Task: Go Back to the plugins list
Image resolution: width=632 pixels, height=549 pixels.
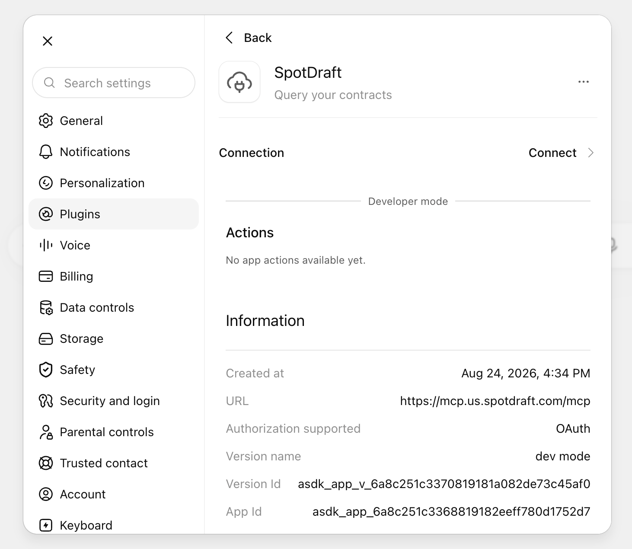Action: click(x=249, y=38)
